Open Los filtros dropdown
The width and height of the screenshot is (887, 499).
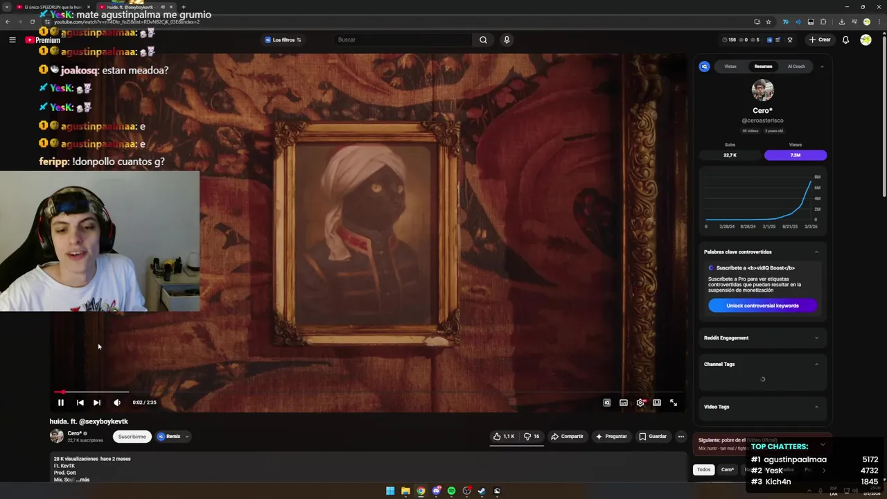point(283,40)
